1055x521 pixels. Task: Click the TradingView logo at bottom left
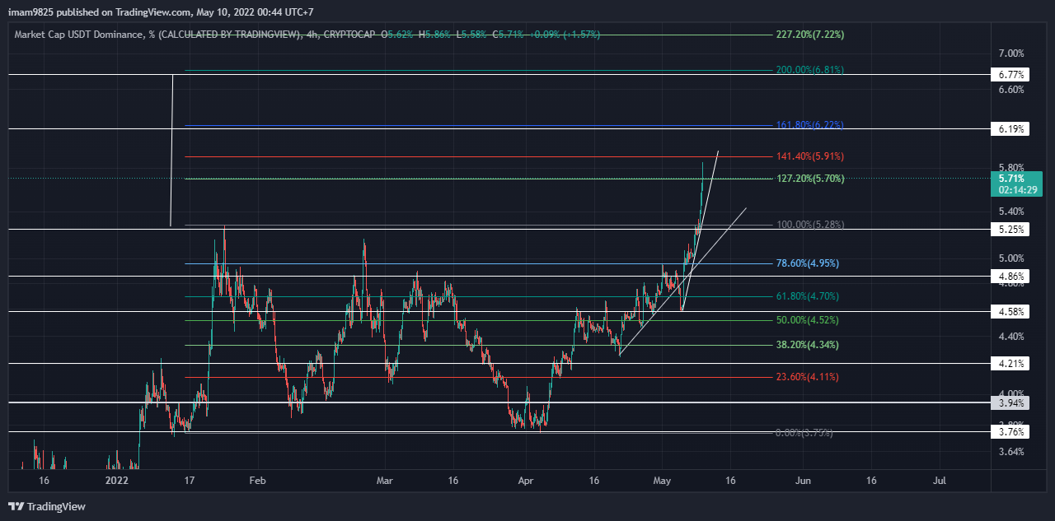click(47, 506)
